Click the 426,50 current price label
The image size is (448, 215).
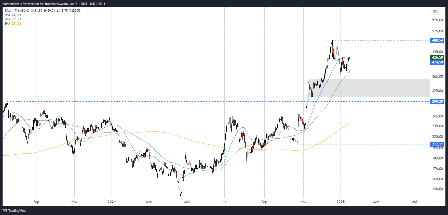437,57
